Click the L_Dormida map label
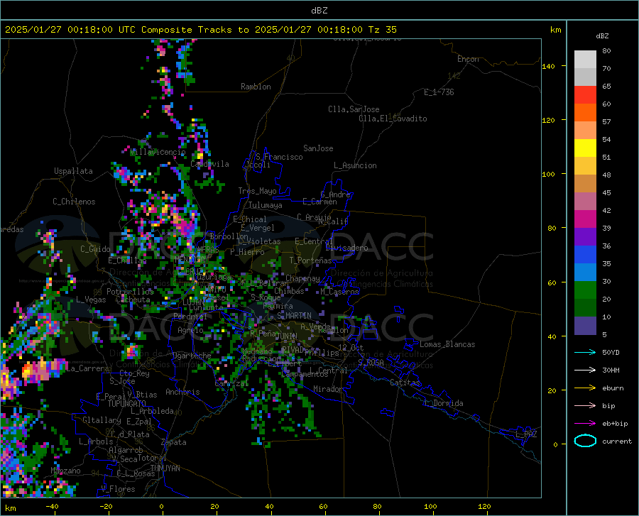Screen dimensions: 639x516 point(444,403)
